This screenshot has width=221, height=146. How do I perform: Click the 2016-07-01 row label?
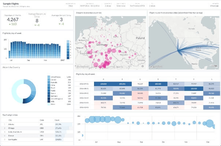click(84, 84)
